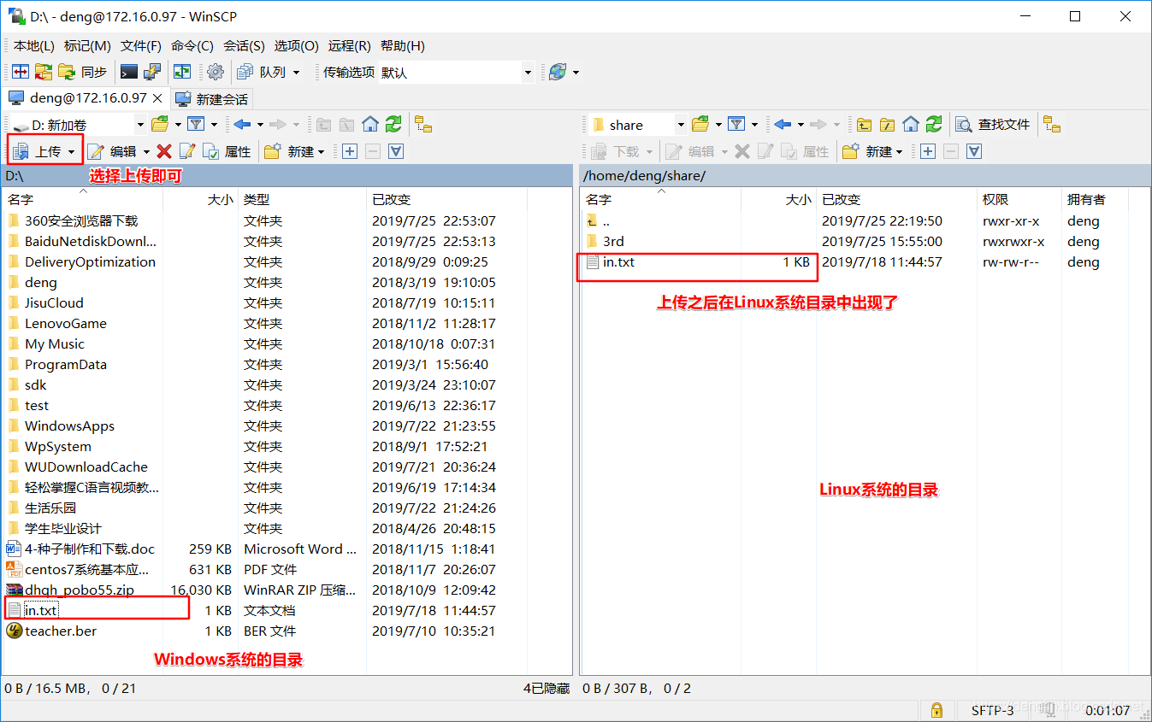
Task: Refresh the local panel with green arrows
Action: [393, 124]
